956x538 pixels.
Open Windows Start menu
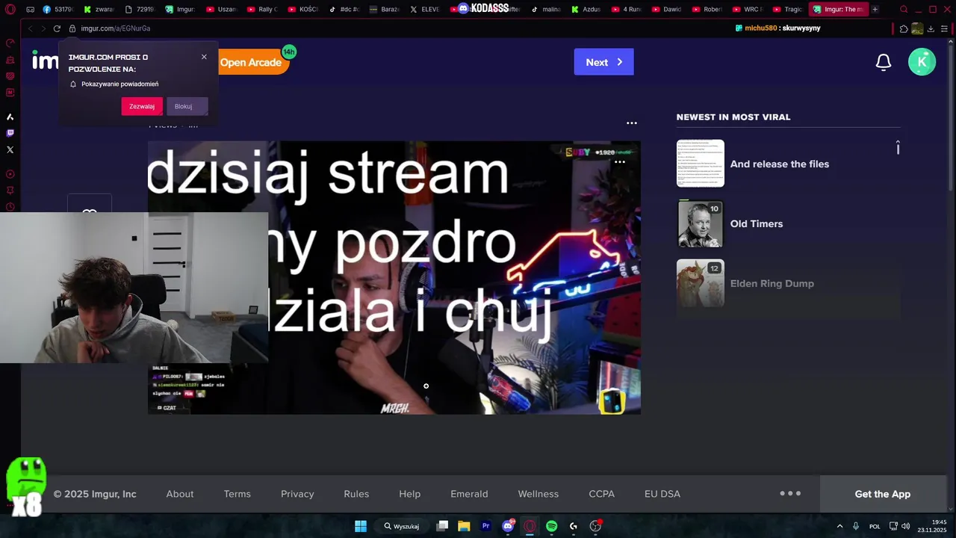pyautogui.click(x=361, y=526)
